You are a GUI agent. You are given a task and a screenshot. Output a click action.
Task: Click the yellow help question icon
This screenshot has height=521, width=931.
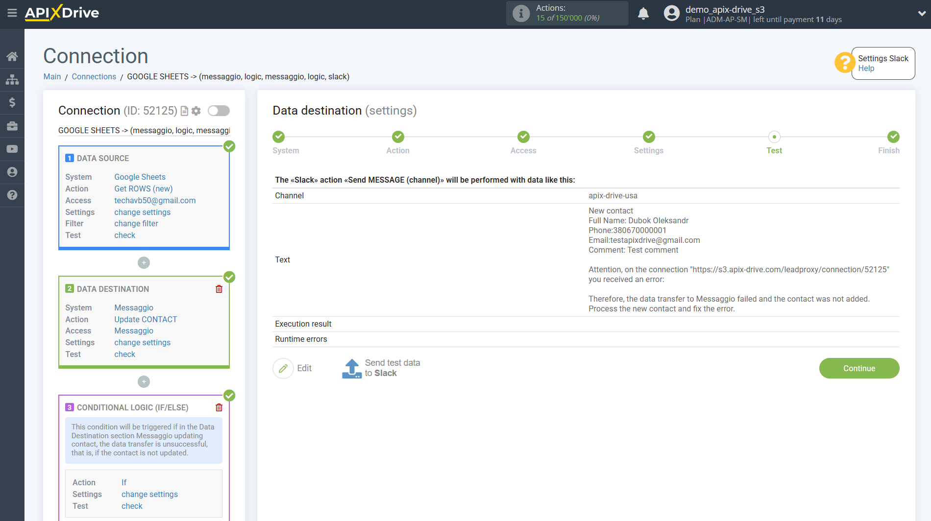pyautogui.click(x=844, y=63)
